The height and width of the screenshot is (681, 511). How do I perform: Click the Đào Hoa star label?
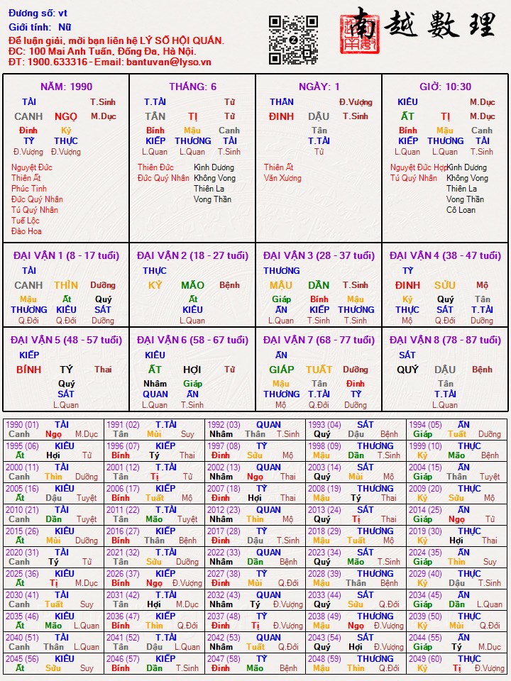coord(26,231)
